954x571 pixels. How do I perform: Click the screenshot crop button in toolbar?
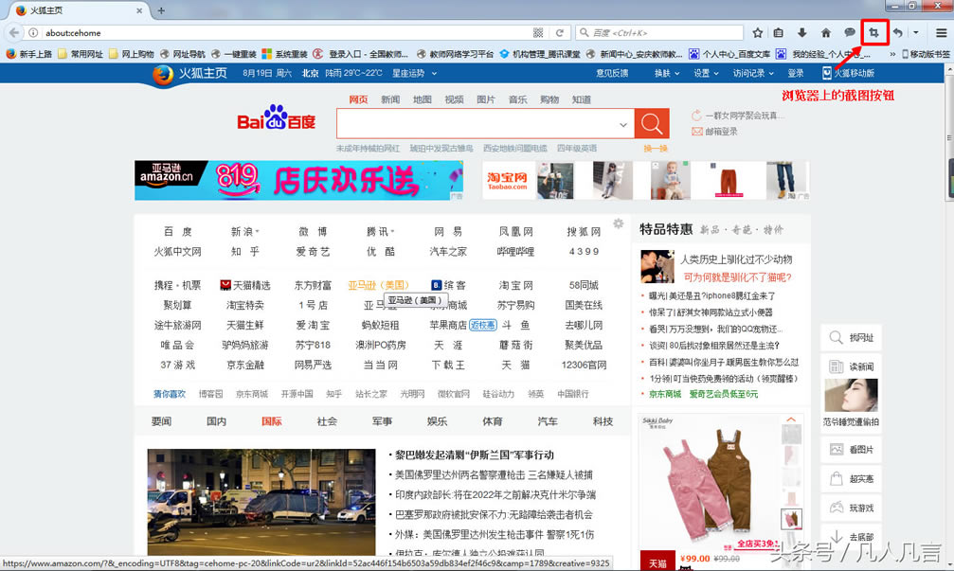click(873, 32)
